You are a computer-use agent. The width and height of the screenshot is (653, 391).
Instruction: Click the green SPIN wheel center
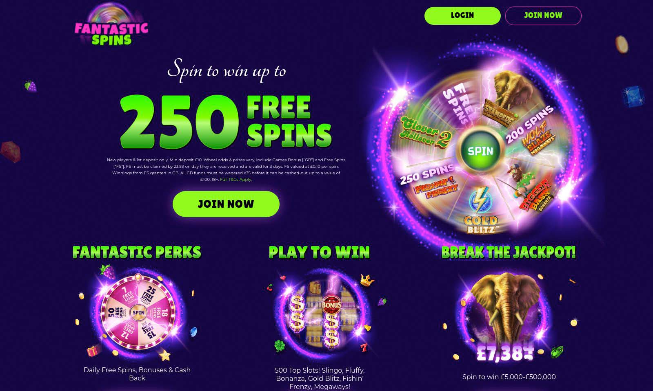pyautogui.click(x=480, y=151)
